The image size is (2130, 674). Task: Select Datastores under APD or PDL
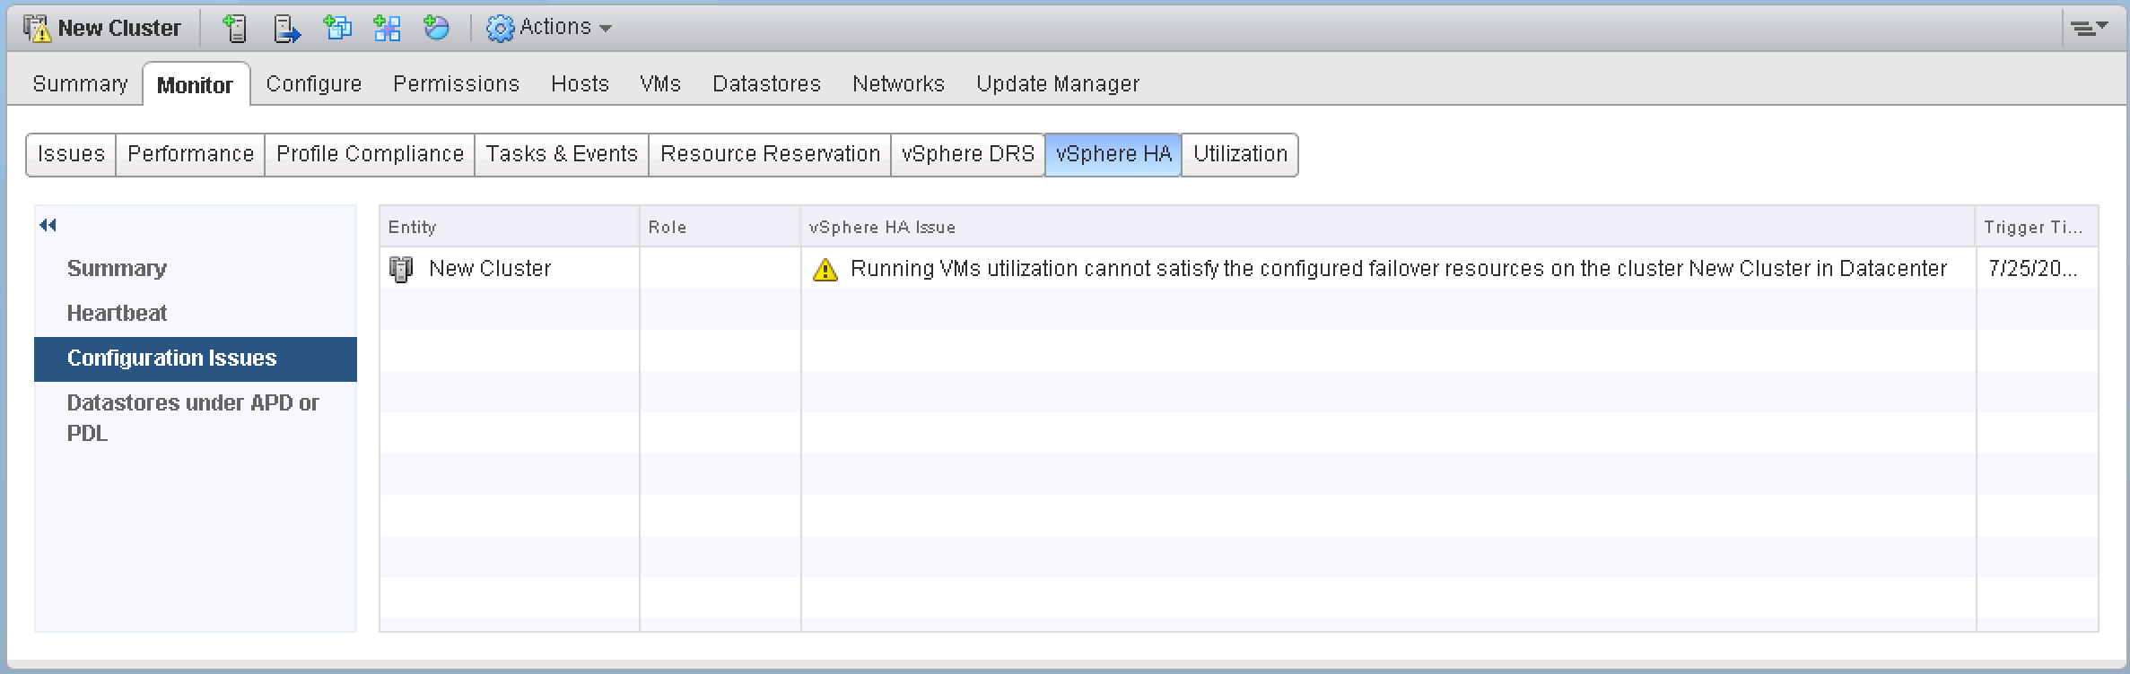pos(196,418)
